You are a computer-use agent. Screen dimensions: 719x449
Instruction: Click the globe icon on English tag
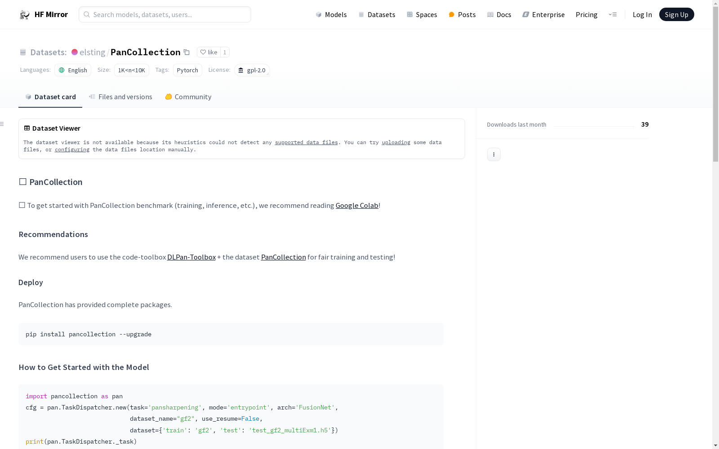[x=62, y=70]
